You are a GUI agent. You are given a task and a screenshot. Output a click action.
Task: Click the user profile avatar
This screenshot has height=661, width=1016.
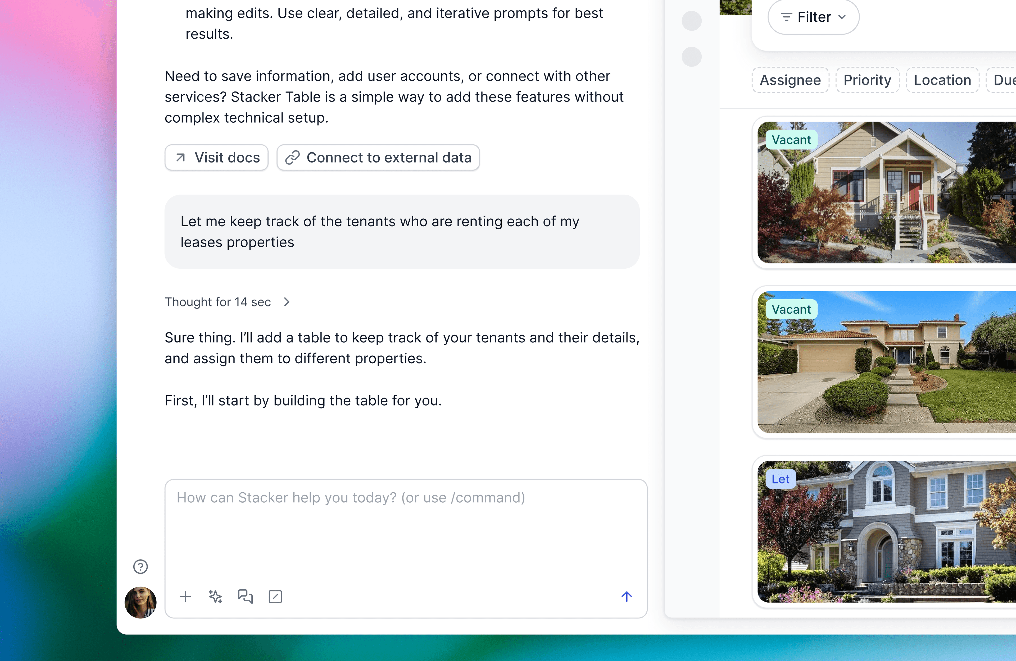(140, 603)
